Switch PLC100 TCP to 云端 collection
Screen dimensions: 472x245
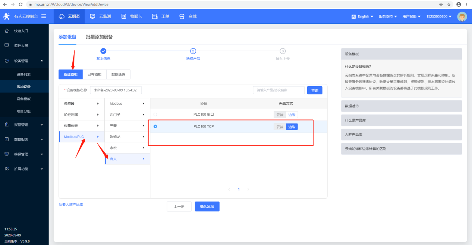click(x=280, y=127)
